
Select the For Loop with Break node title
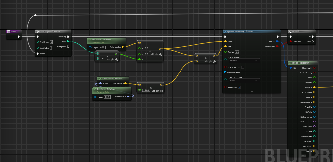pos(50,32)
